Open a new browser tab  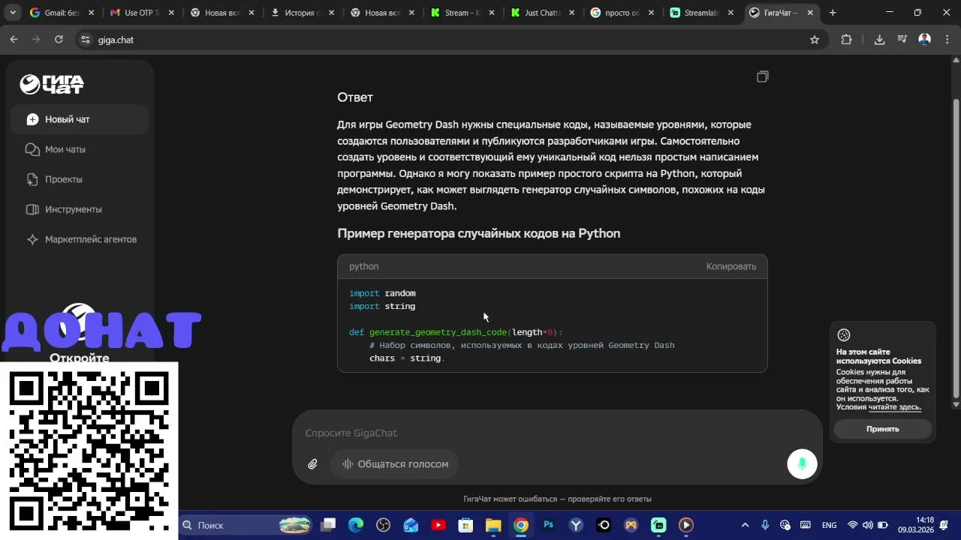pos(833,13)
